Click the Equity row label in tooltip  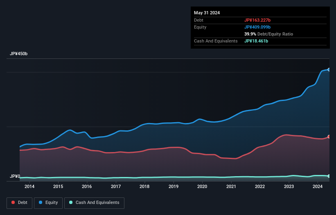pos(200,27)
